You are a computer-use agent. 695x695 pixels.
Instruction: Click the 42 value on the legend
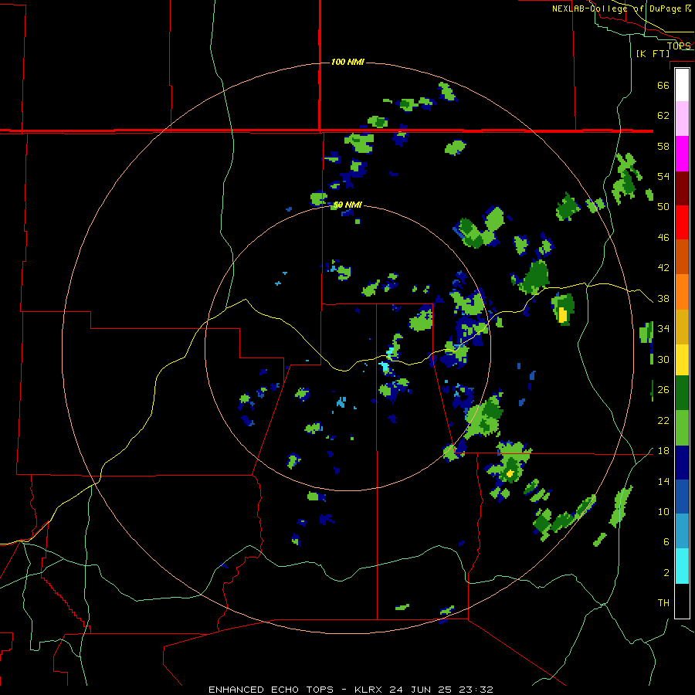click(663, 268)
